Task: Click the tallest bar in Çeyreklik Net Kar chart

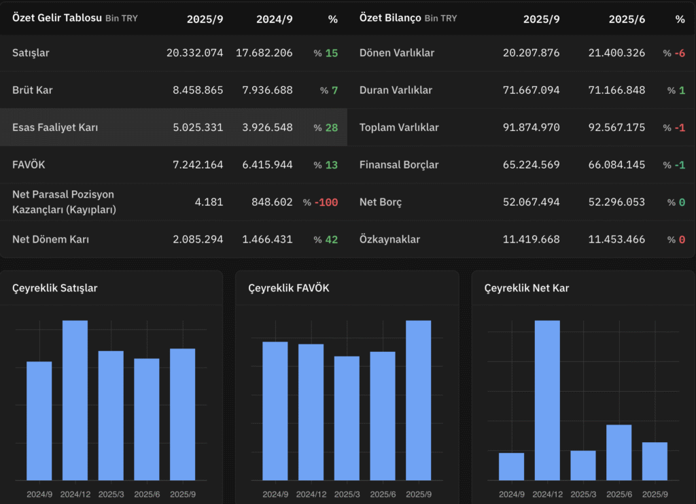Action: coord(547,400)
